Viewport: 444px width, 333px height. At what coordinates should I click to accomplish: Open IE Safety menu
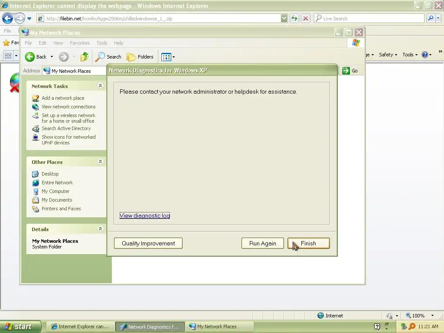coord(388,55)
